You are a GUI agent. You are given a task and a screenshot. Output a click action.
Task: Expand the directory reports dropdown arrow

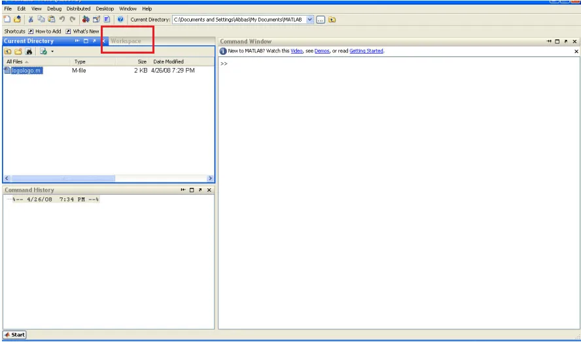pyautogui.click(x=52, y=52)
